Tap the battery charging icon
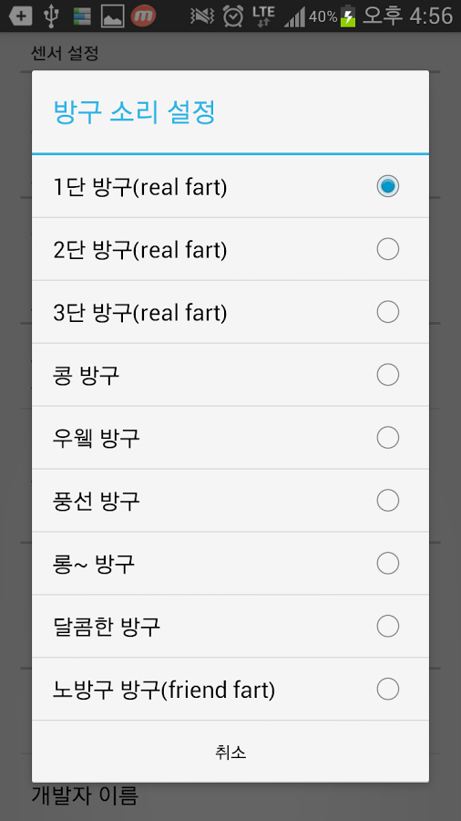This screenshot has width=461, height=821. [x=348, y=16]
